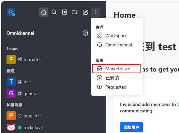Click the 添加用户 button
Viewport: 179px width, 133px height.
[x=131, y=127]
